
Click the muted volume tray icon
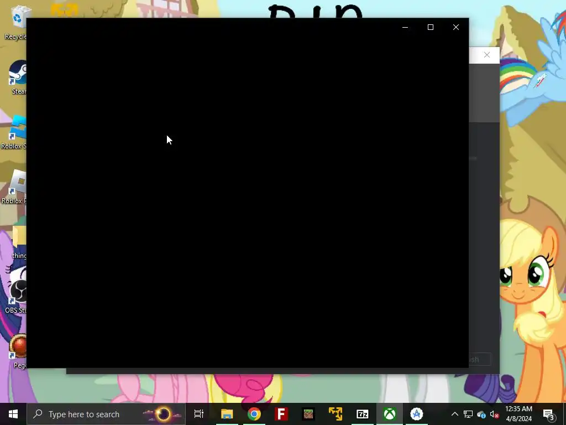point(494,414)
